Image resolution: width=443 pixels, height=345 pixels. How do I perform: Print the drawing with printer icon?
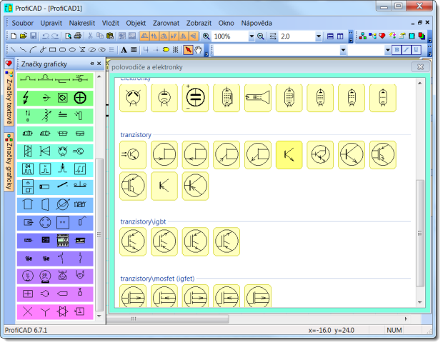77,36
